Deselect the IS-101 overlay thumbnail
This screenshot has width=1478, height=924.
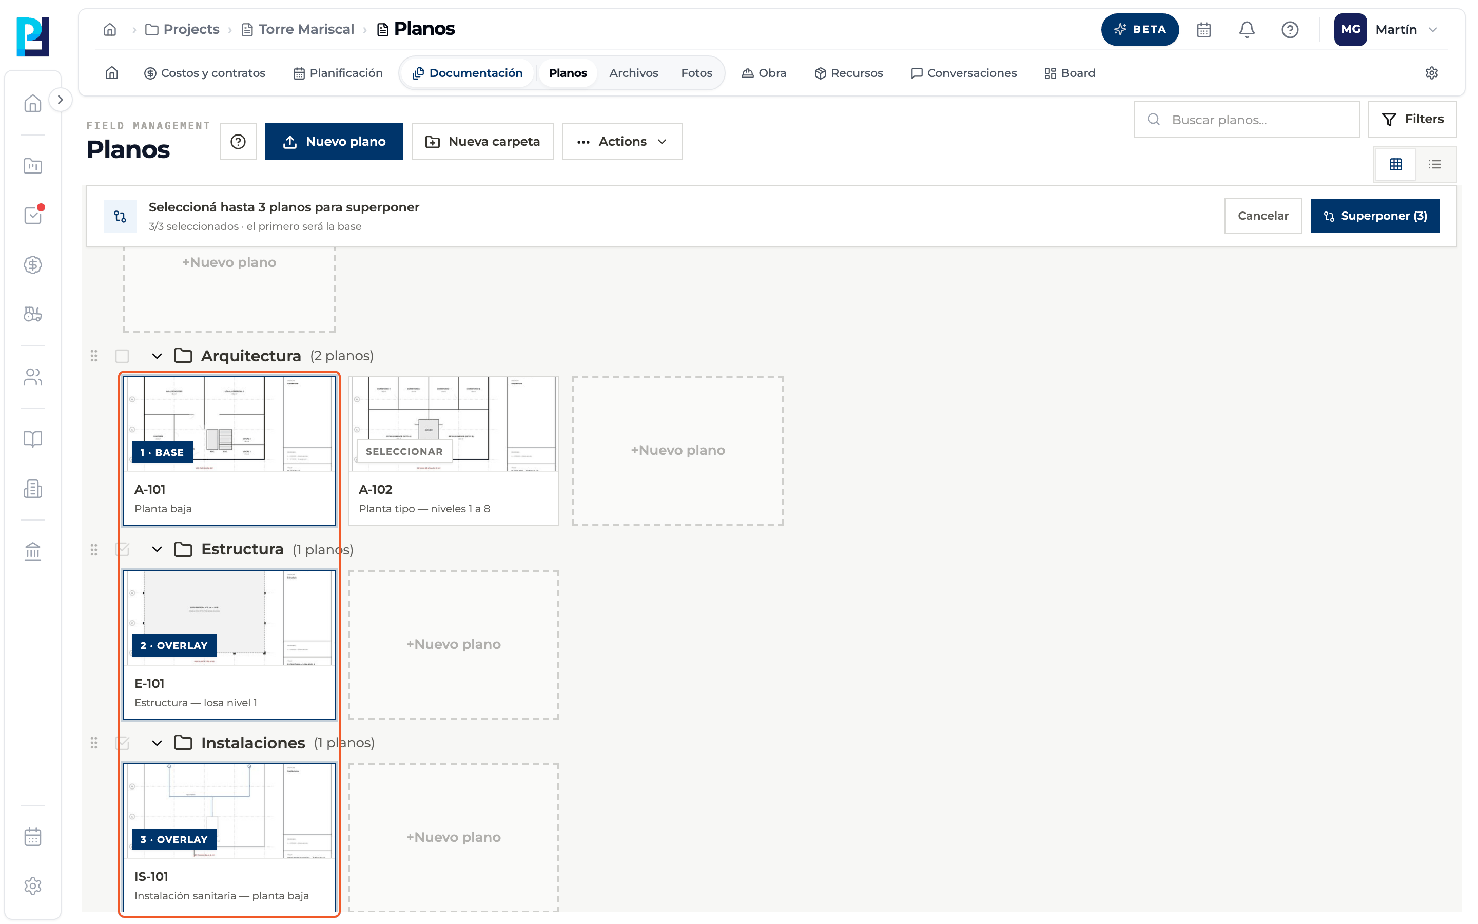[x=229, y=811]
